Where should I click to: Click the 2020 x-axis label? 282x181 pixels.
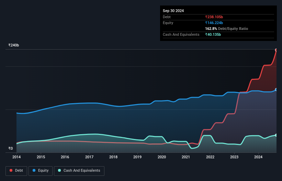tap(162, 157)
